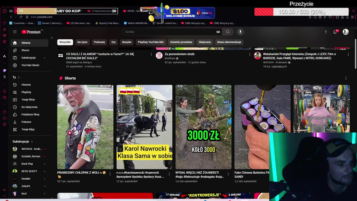Open the Konfitura channel link
This screenshot has height=201, width=357.
(170, 58)
